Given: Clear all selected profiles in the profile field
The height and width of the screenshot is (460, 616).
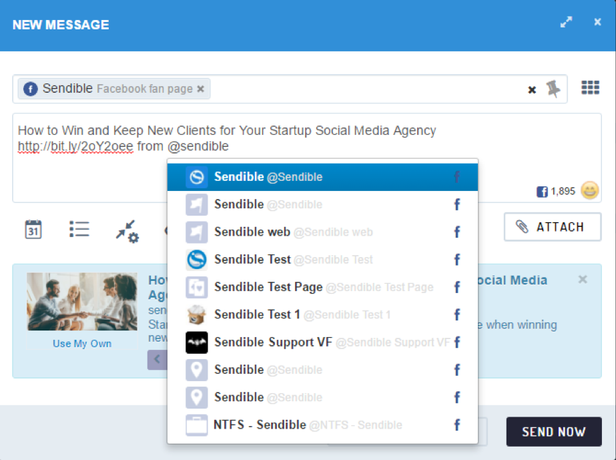Looking at the screenshot, I should 532,90.
